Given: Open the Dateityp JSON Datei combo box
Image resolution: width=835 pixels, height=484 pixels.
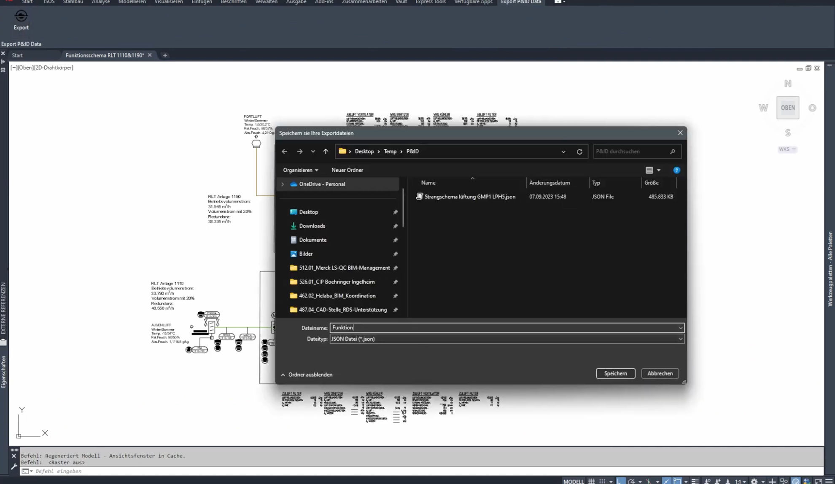Looking at the screenshot, I should (x=507, y=339).
